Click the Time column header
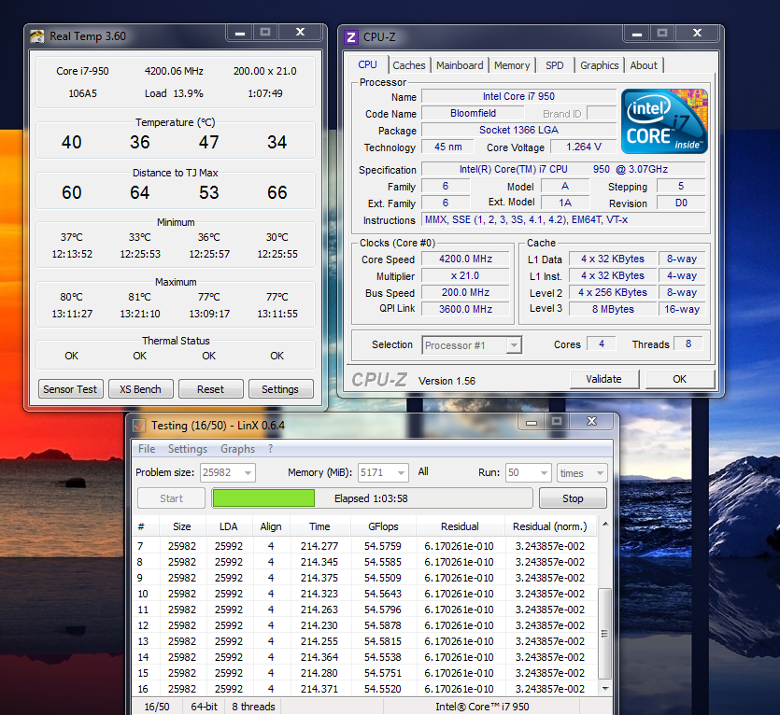This screenshot has height=715, width=780. (319, 526)
